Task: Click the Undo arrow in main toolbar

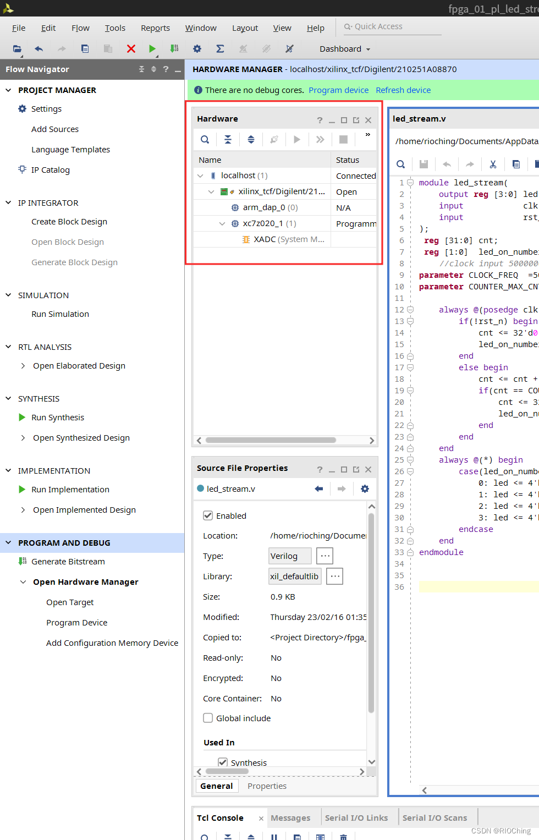Action: (x=38, y=49)
